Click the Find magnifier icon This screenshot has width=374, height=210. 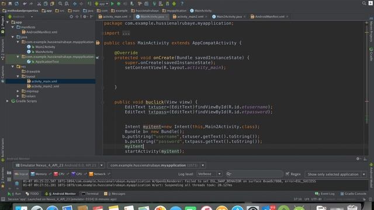(x=60, y=3)
